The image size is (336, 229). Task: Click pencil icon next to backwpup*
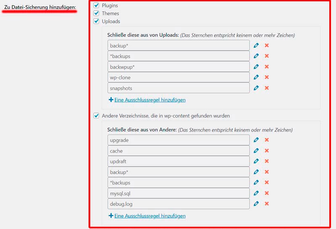click(x=256, y=67)
